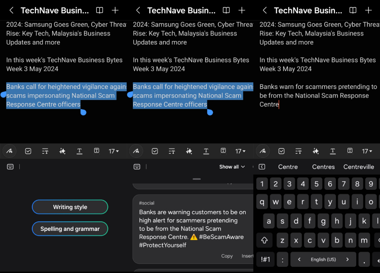Tap the plus icon in middle screen header
Screen dimensions: 380x273
pos(242,10)
